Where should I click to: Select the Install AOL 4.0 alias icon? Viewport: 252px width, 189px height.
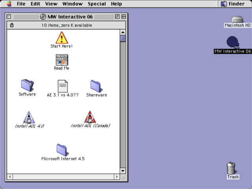[x=29, y=117]
